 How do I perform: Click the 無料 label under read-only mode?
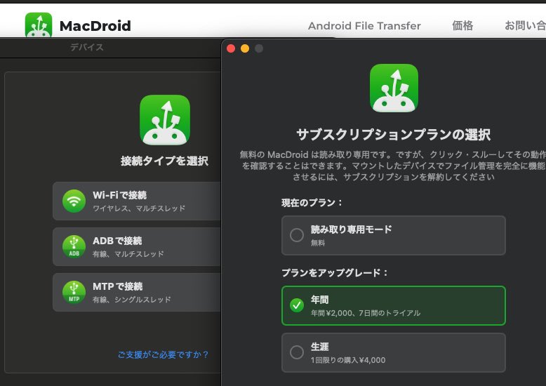coord(318,243)
